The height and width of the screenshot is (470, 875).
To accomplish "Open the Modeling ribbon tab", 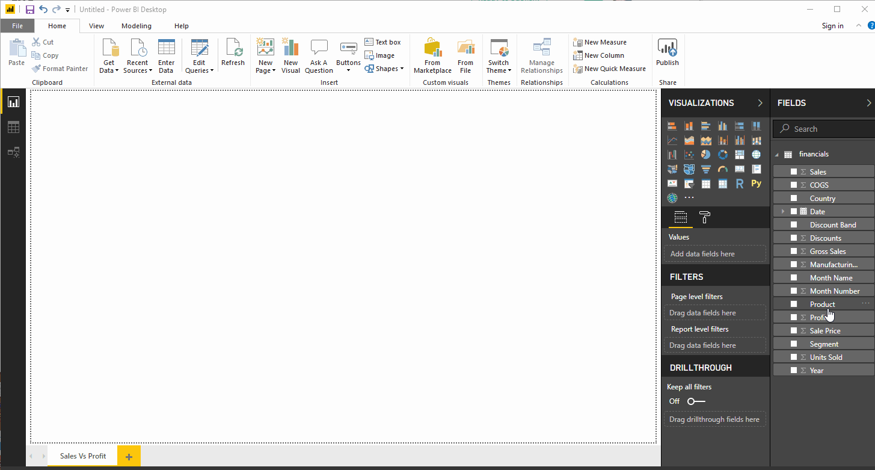I will [137, 26].
